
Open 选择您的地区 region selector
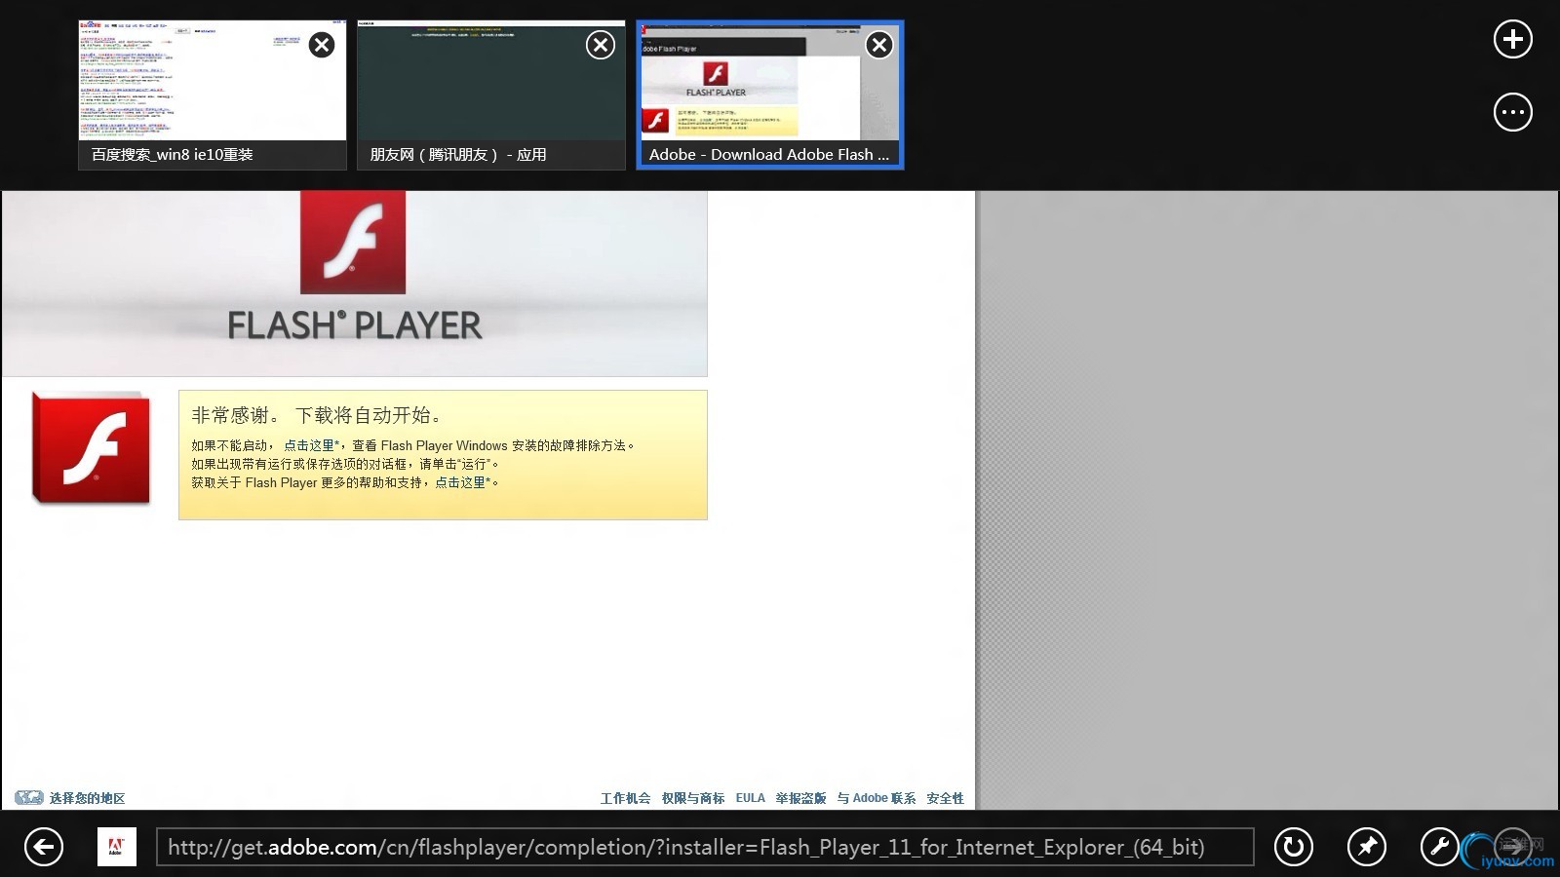pos(87,798)
